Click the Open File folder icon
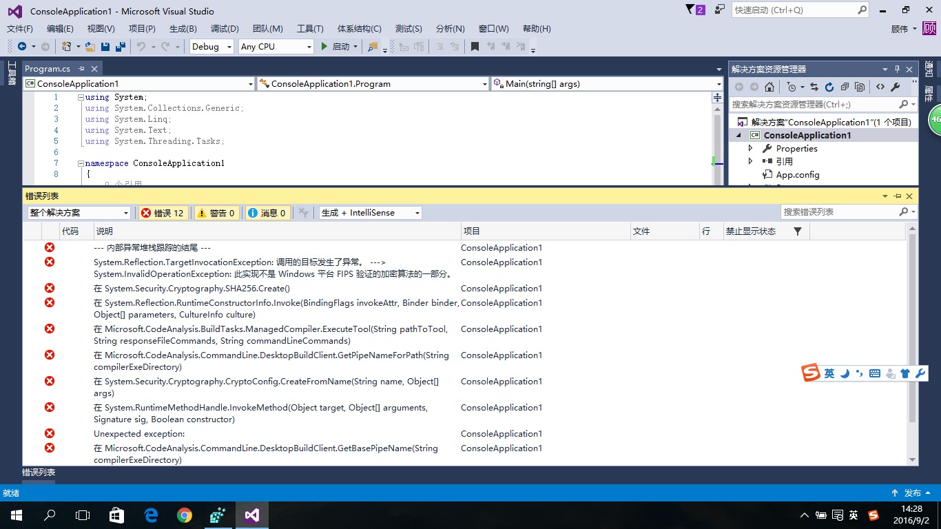Screen dimensions: 941x529 [90, 46]
